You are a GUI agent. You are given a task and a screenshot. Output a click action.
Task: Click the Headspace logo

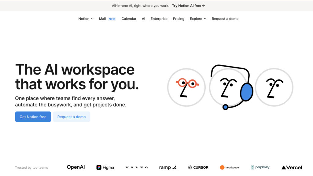[x=229, y=167]
